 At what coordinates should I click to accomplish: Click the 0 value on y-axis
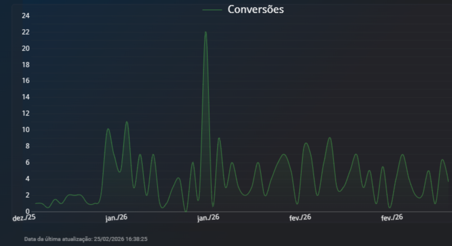click(27, 211)
